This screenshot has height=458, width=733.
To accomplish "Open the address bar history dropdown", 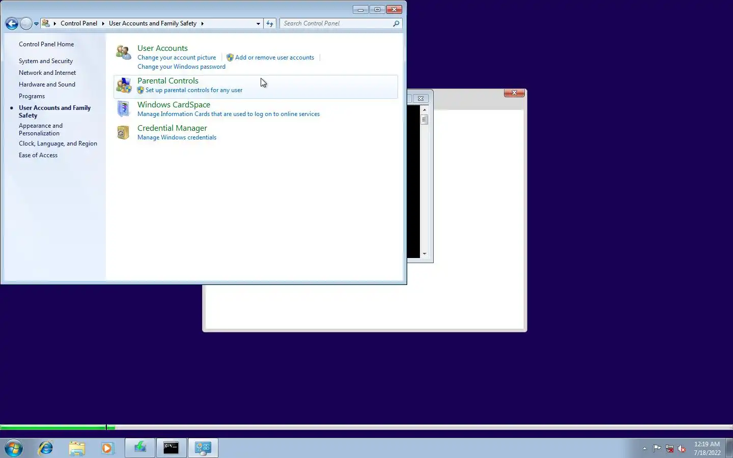I will [x=258, y=23].
